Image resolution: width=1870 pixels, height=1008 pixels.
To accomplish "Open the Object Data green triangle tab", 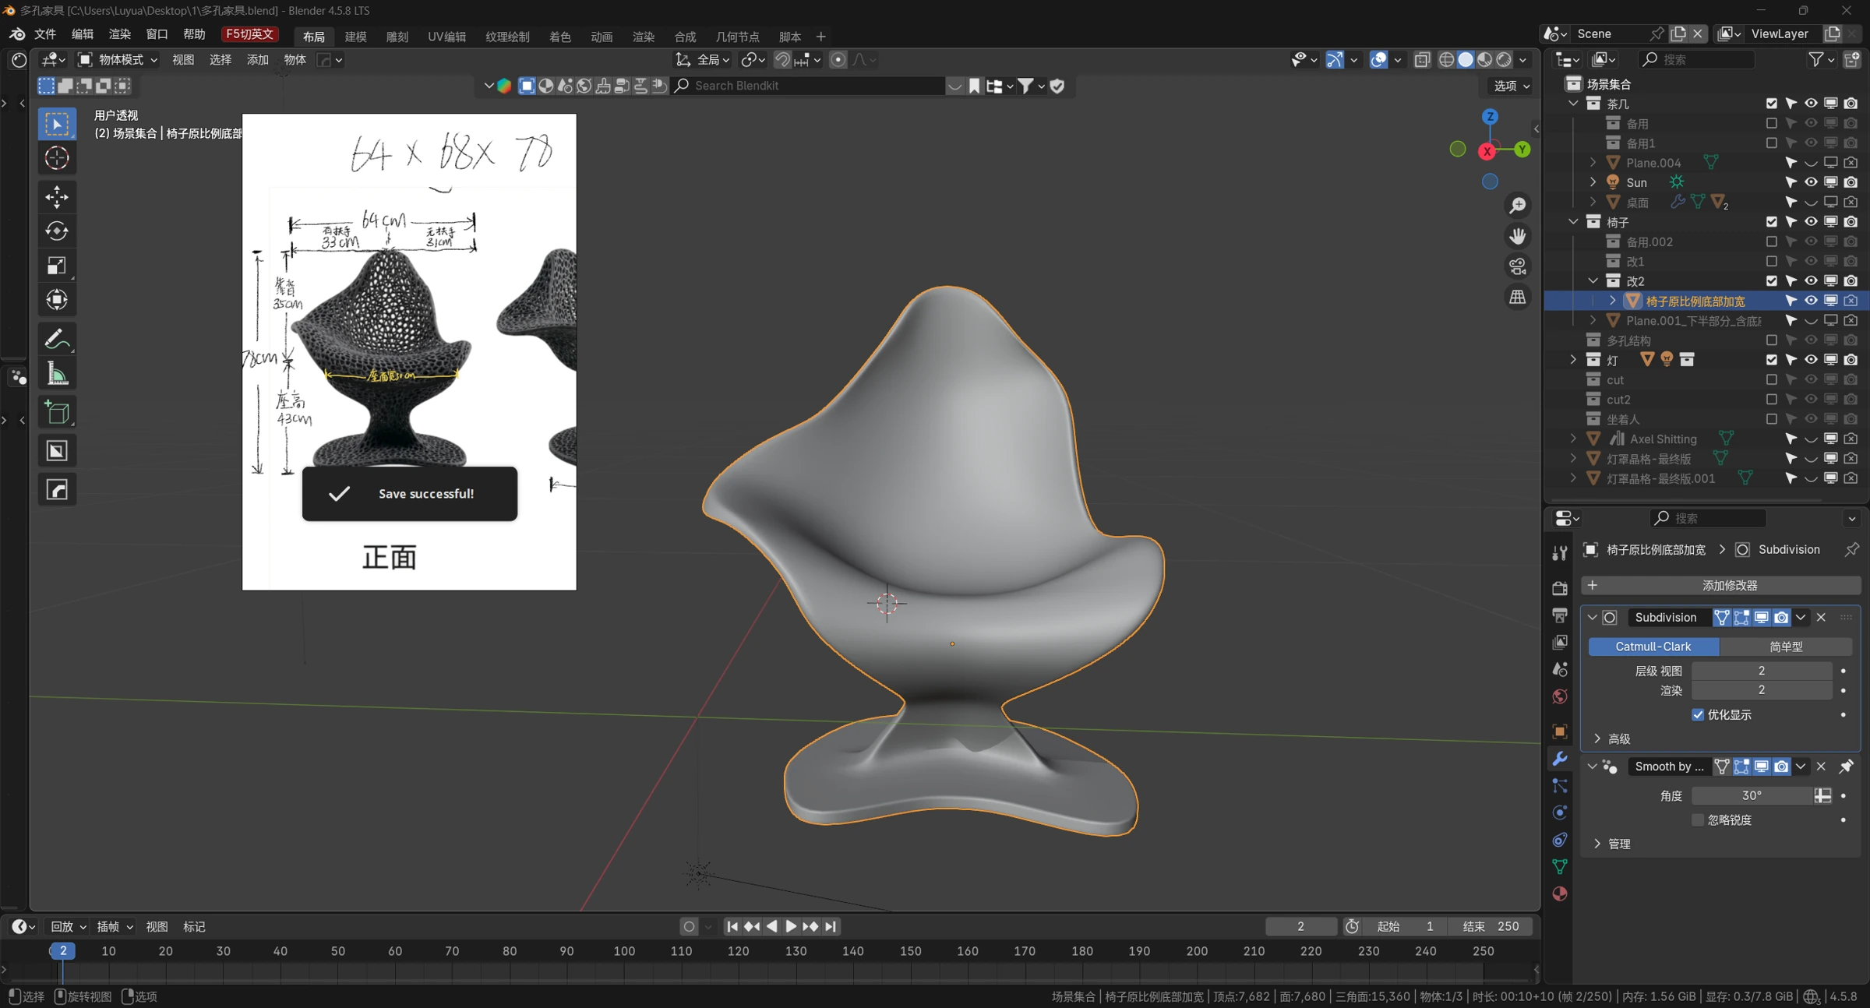I will pos(1559,866).
